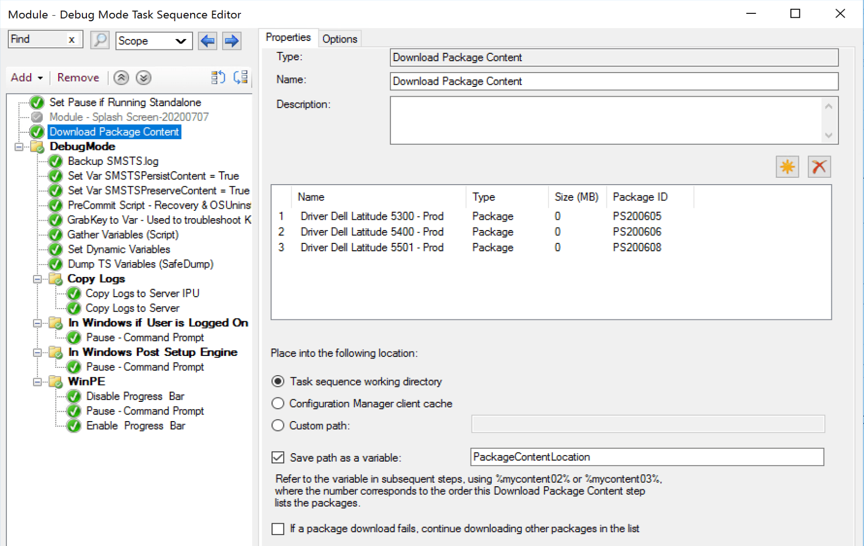Remove a package using the red X icon
The image size is (864, 546).
[819, 167]
